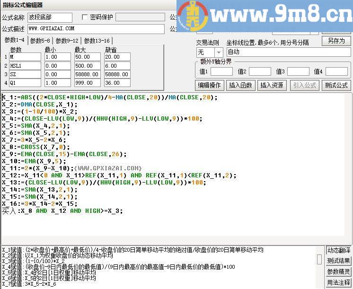Click the max value 500.00 for HSL1
Image resolution: width=353 pixels, height=289 pixels.
tap(88, 66)
